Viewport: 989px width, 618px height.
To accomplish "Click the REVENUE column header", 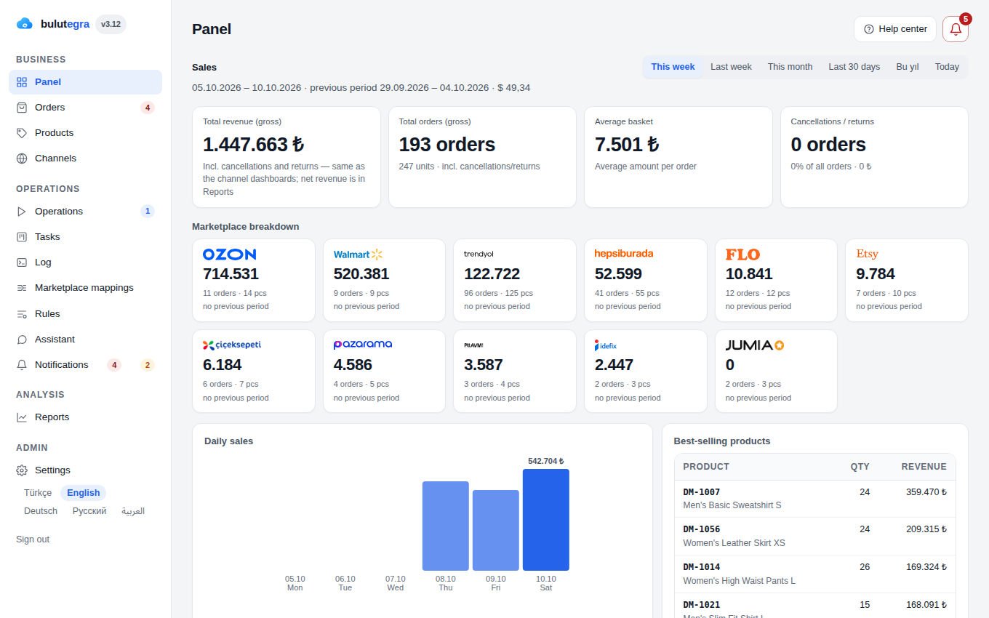I will point(924,467).
